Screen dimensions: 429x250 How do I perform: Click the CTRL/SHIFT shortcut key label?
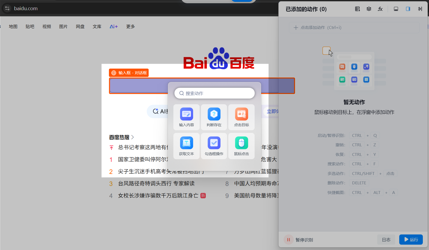pos(363,174)
